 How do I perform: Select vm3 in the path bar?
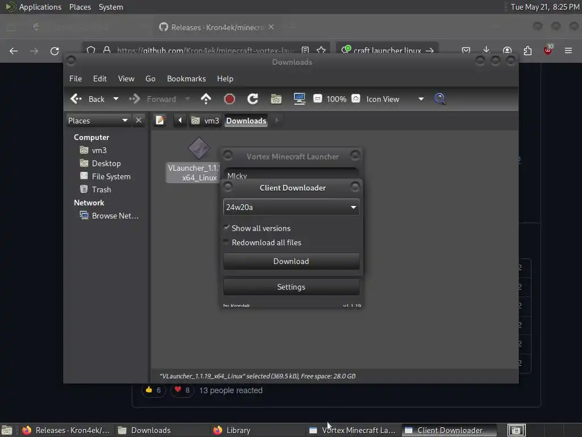pyautogui.click(x=205, y=121)
